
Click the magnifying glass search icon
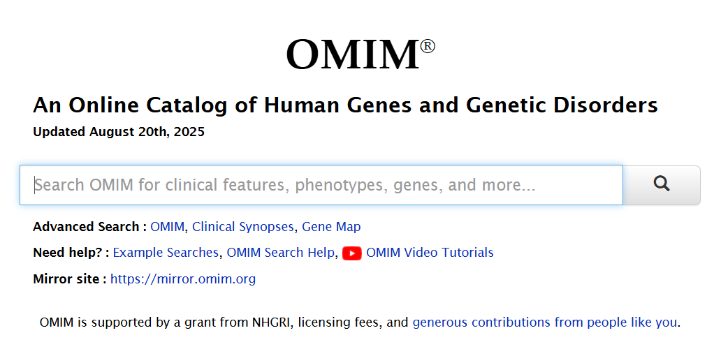(x=661, y=184)
